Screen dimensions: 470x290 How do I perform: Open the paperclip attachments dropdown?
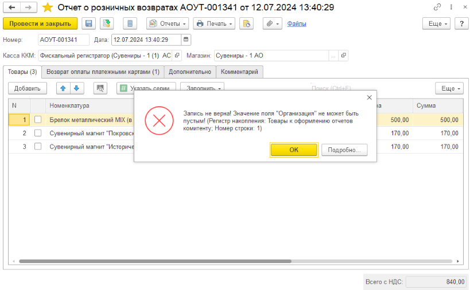[x=271, y=23]
